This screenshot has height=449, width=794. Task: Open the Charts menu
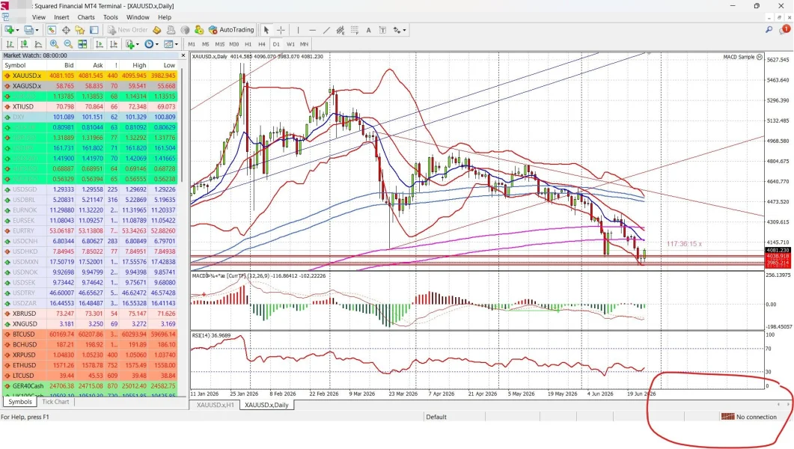coord(85,17)
